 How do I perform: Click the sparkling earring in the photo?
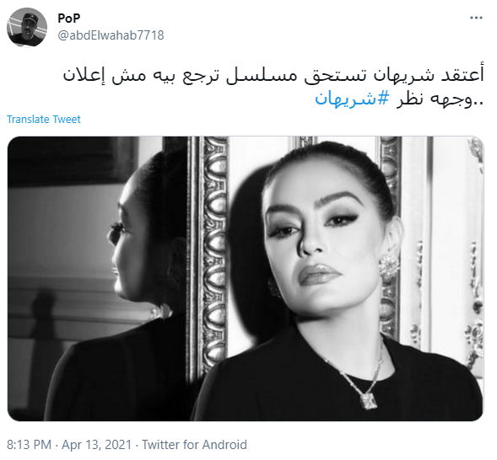click(x=389, y=265)
